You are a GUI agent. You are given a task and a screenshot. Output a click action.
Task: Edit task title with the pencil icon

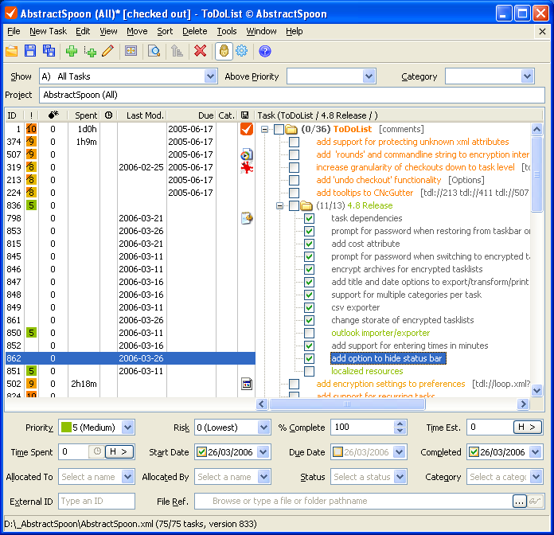(108, 51)
